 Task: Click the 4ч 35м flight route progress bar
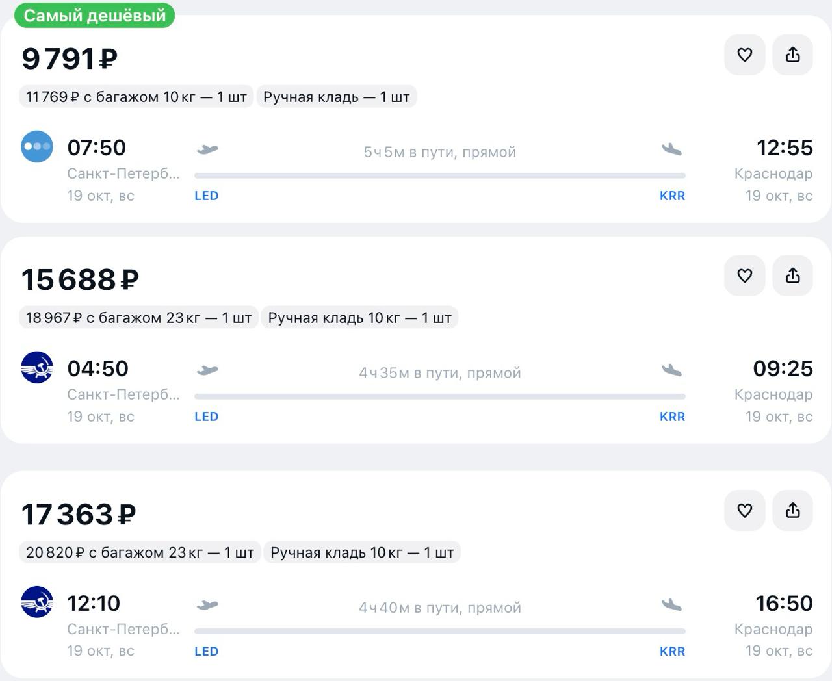439,396
